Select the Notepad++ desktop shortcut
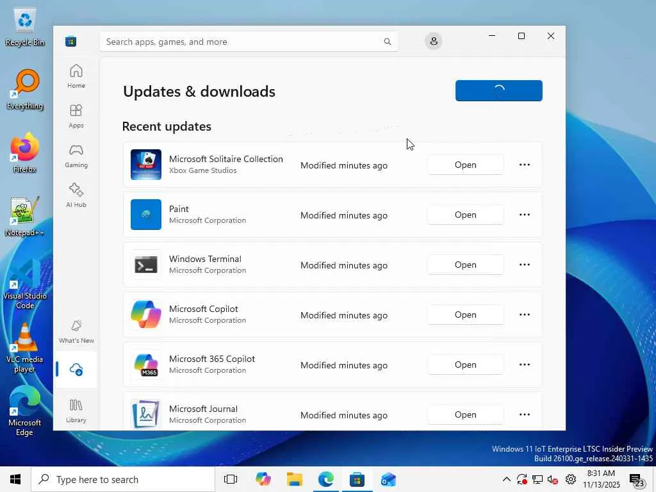 25,217
